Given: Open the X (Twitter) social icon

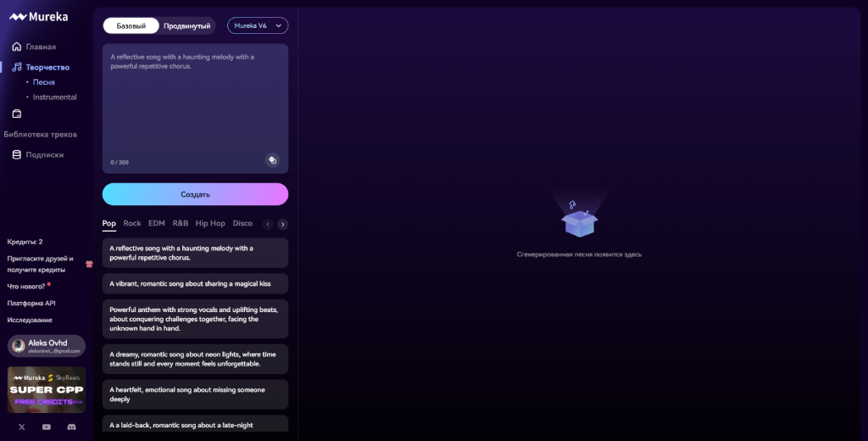Looking at the screenshot, I should (22, 427).
